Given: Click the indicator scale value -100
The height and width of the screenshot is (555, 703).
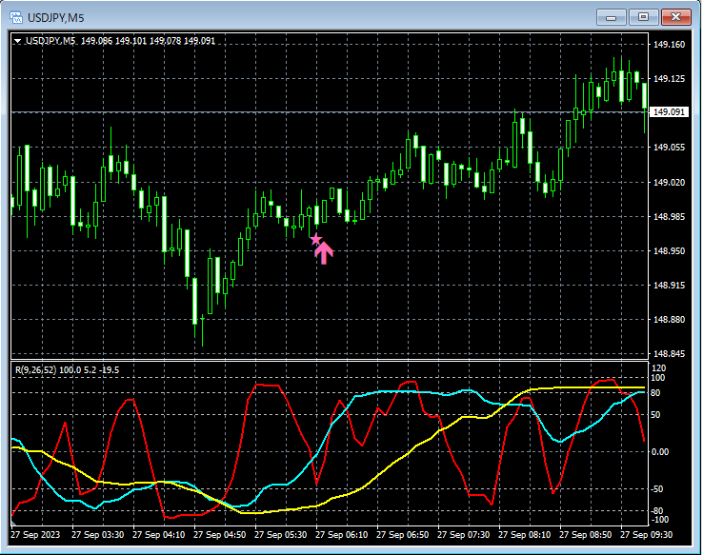Looking at the screenshot, I should click(x=660, y=520).
